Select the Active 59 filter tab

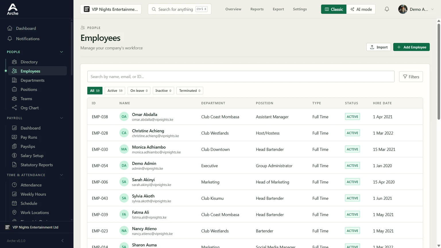coord(115,91)
